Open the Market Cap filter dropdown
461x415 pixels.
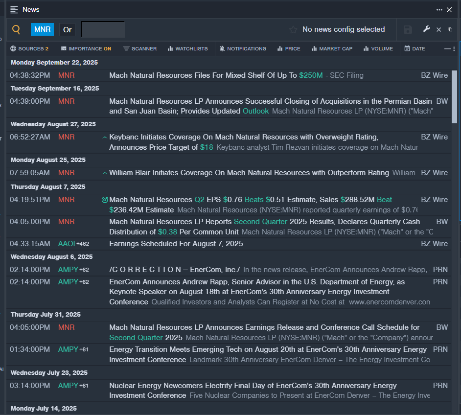coord(332,49)
